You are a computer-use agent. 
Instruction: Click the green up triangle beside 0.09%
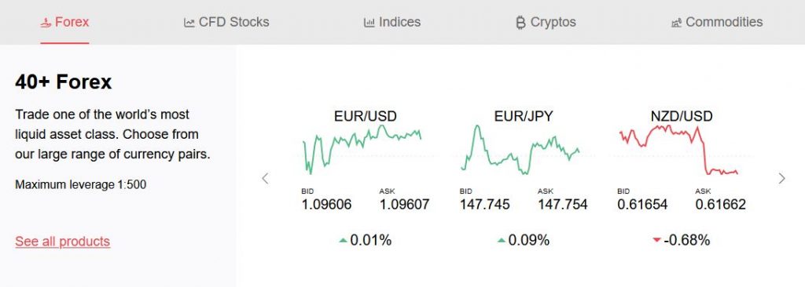pyautogui.click(x=501, y=240)
